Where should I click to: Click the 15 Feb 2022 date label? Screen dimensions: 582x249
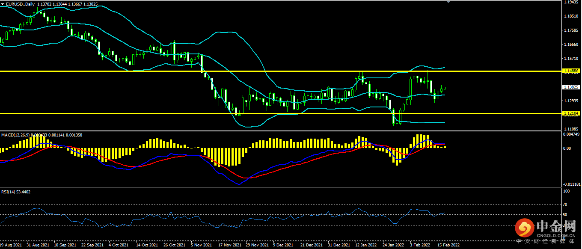click(448, 246)
